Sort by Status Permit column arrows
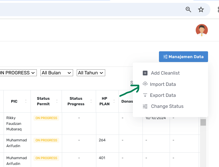The height and width of the screenshot is (167, 219). click(x=57, y=101)
